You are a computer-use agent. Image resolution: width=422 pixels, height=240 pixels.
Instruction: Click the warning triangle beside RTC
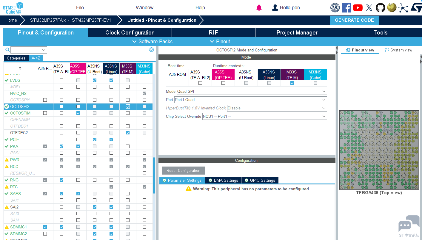7,187
